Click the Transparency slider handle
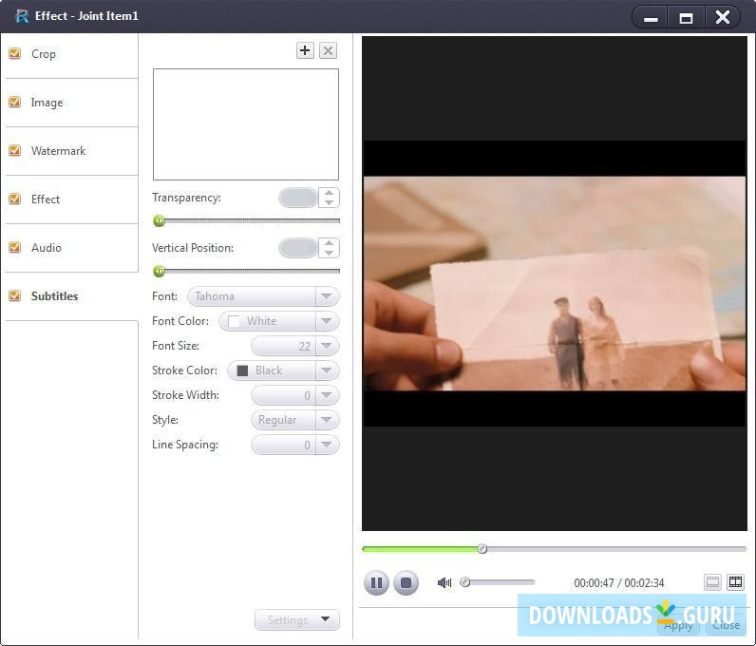Viewport: 756px width, 646px height. click(160, 221)
